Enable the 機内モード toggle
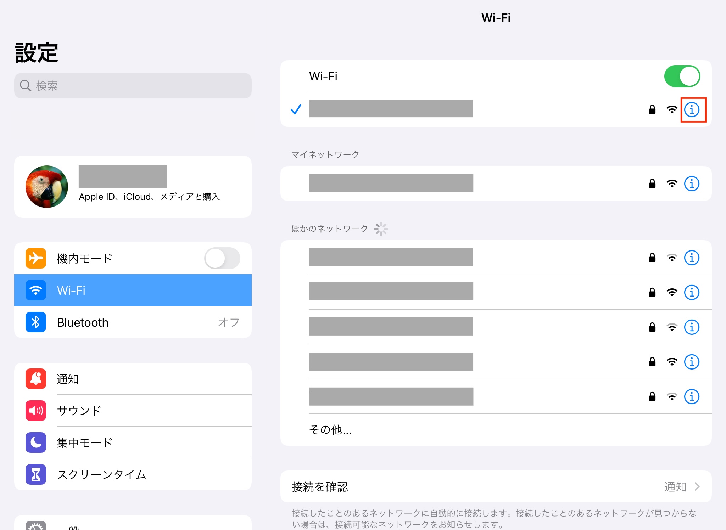Image resolution: width=726 pixels, height=530 pixels. 222,258
